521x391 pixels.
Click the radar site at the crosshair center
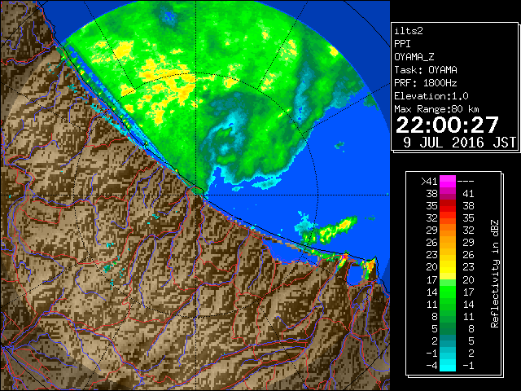pos(196,195)
